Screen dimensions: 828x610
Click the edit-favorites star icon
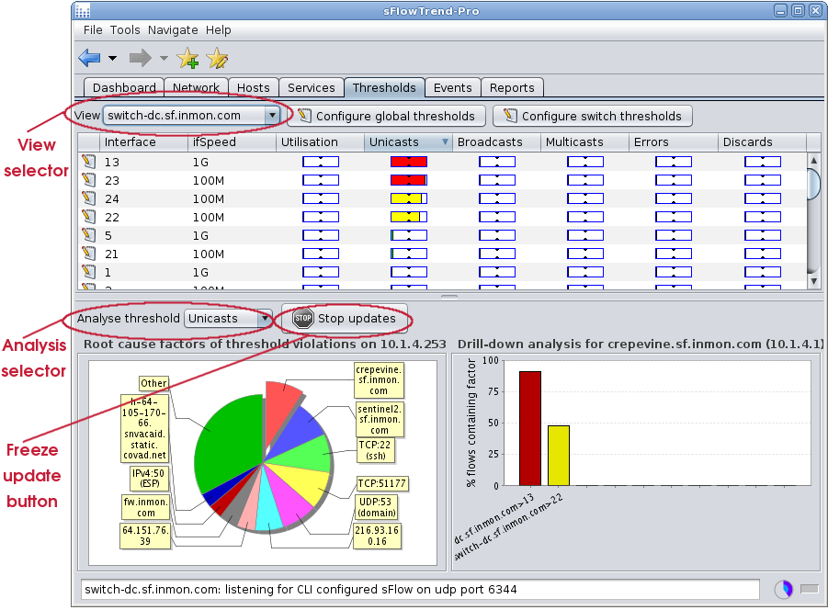click(216, 58)
